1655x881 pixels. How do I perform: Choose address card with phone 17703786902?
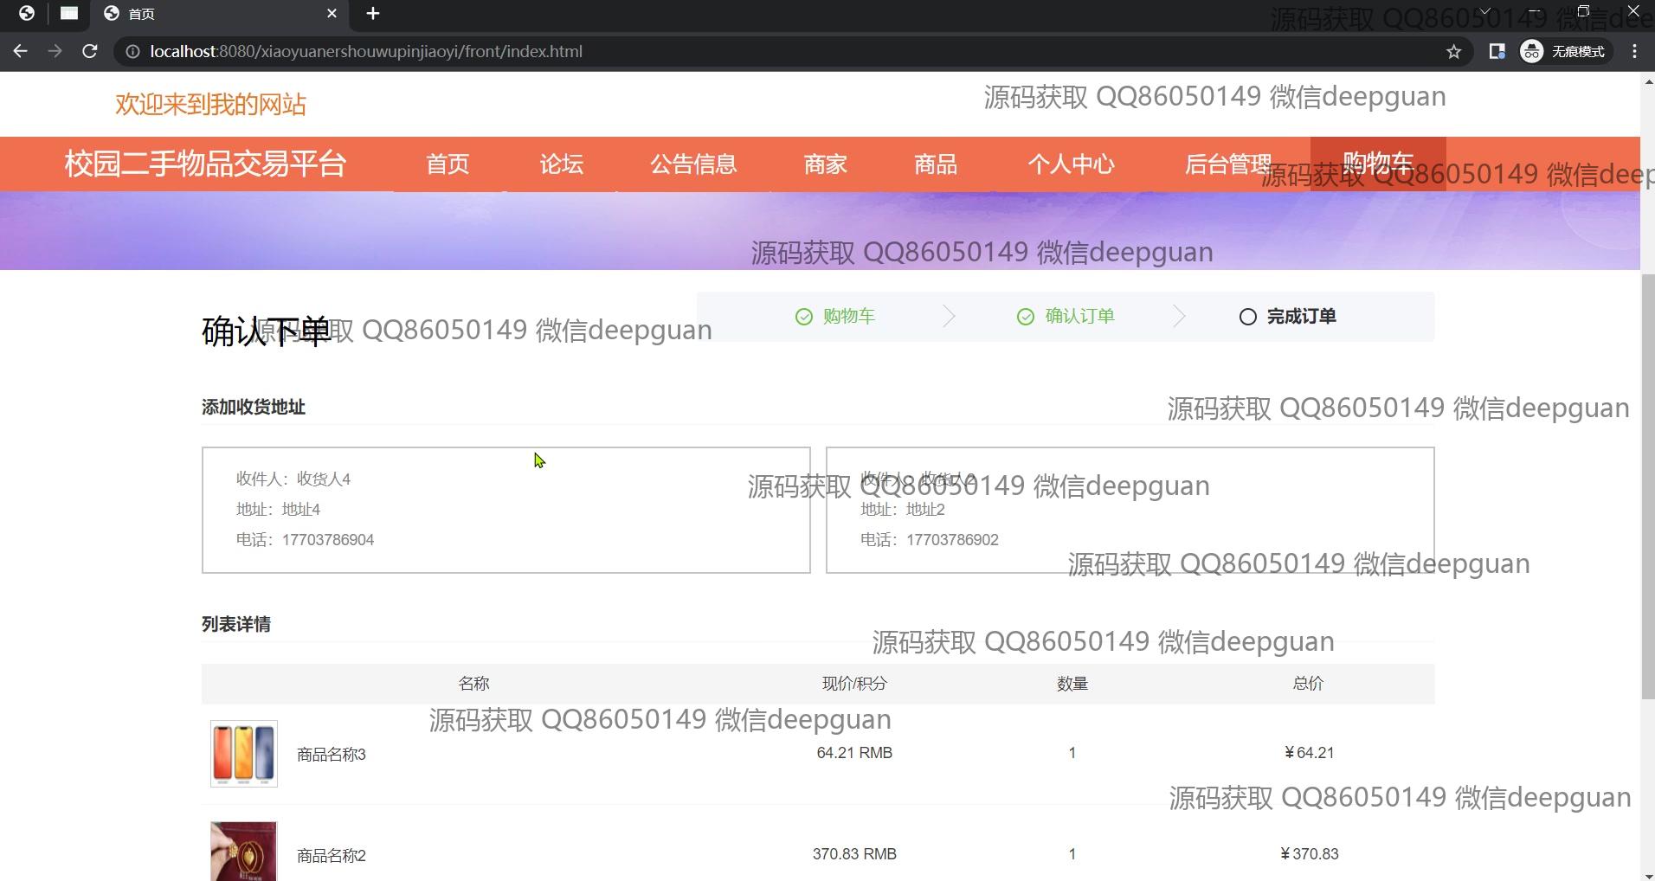tap(1130, 510)
